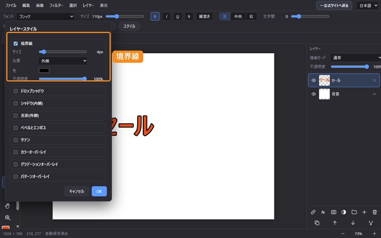Select the Hand tool
Screen dimensions: 381x238
point(8,206)
